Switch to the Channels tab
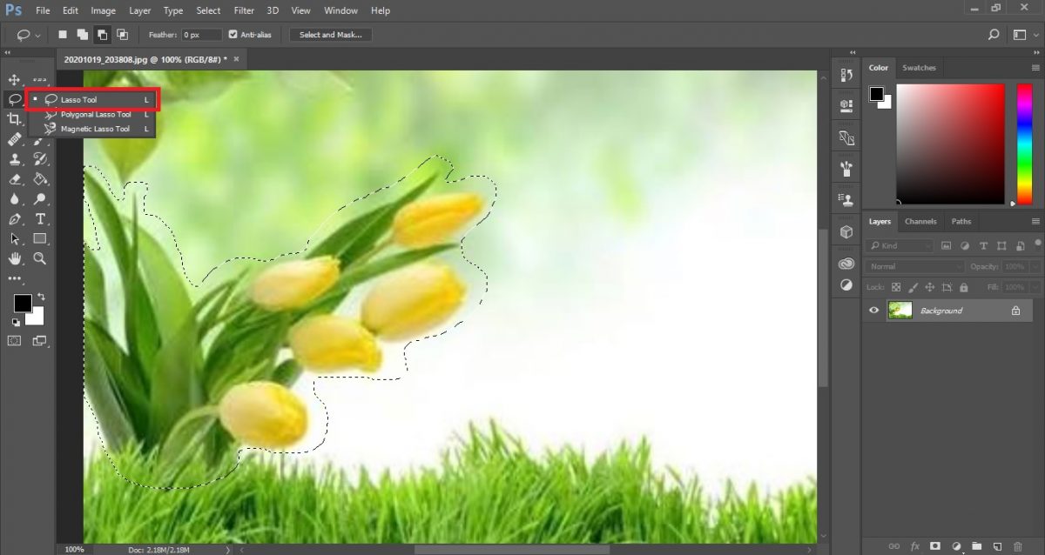Viewport: 1045px width, 555px height. pyautogui.click(x=920, y=221)
